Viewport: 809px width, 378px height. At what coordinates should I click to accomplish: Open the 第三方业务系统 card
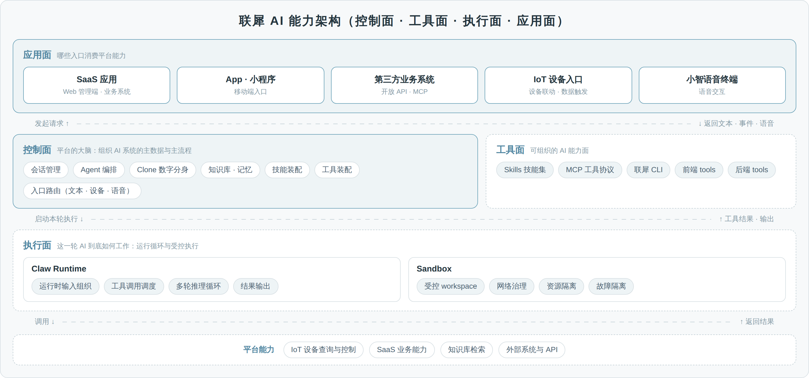click(x=404, y=85)
